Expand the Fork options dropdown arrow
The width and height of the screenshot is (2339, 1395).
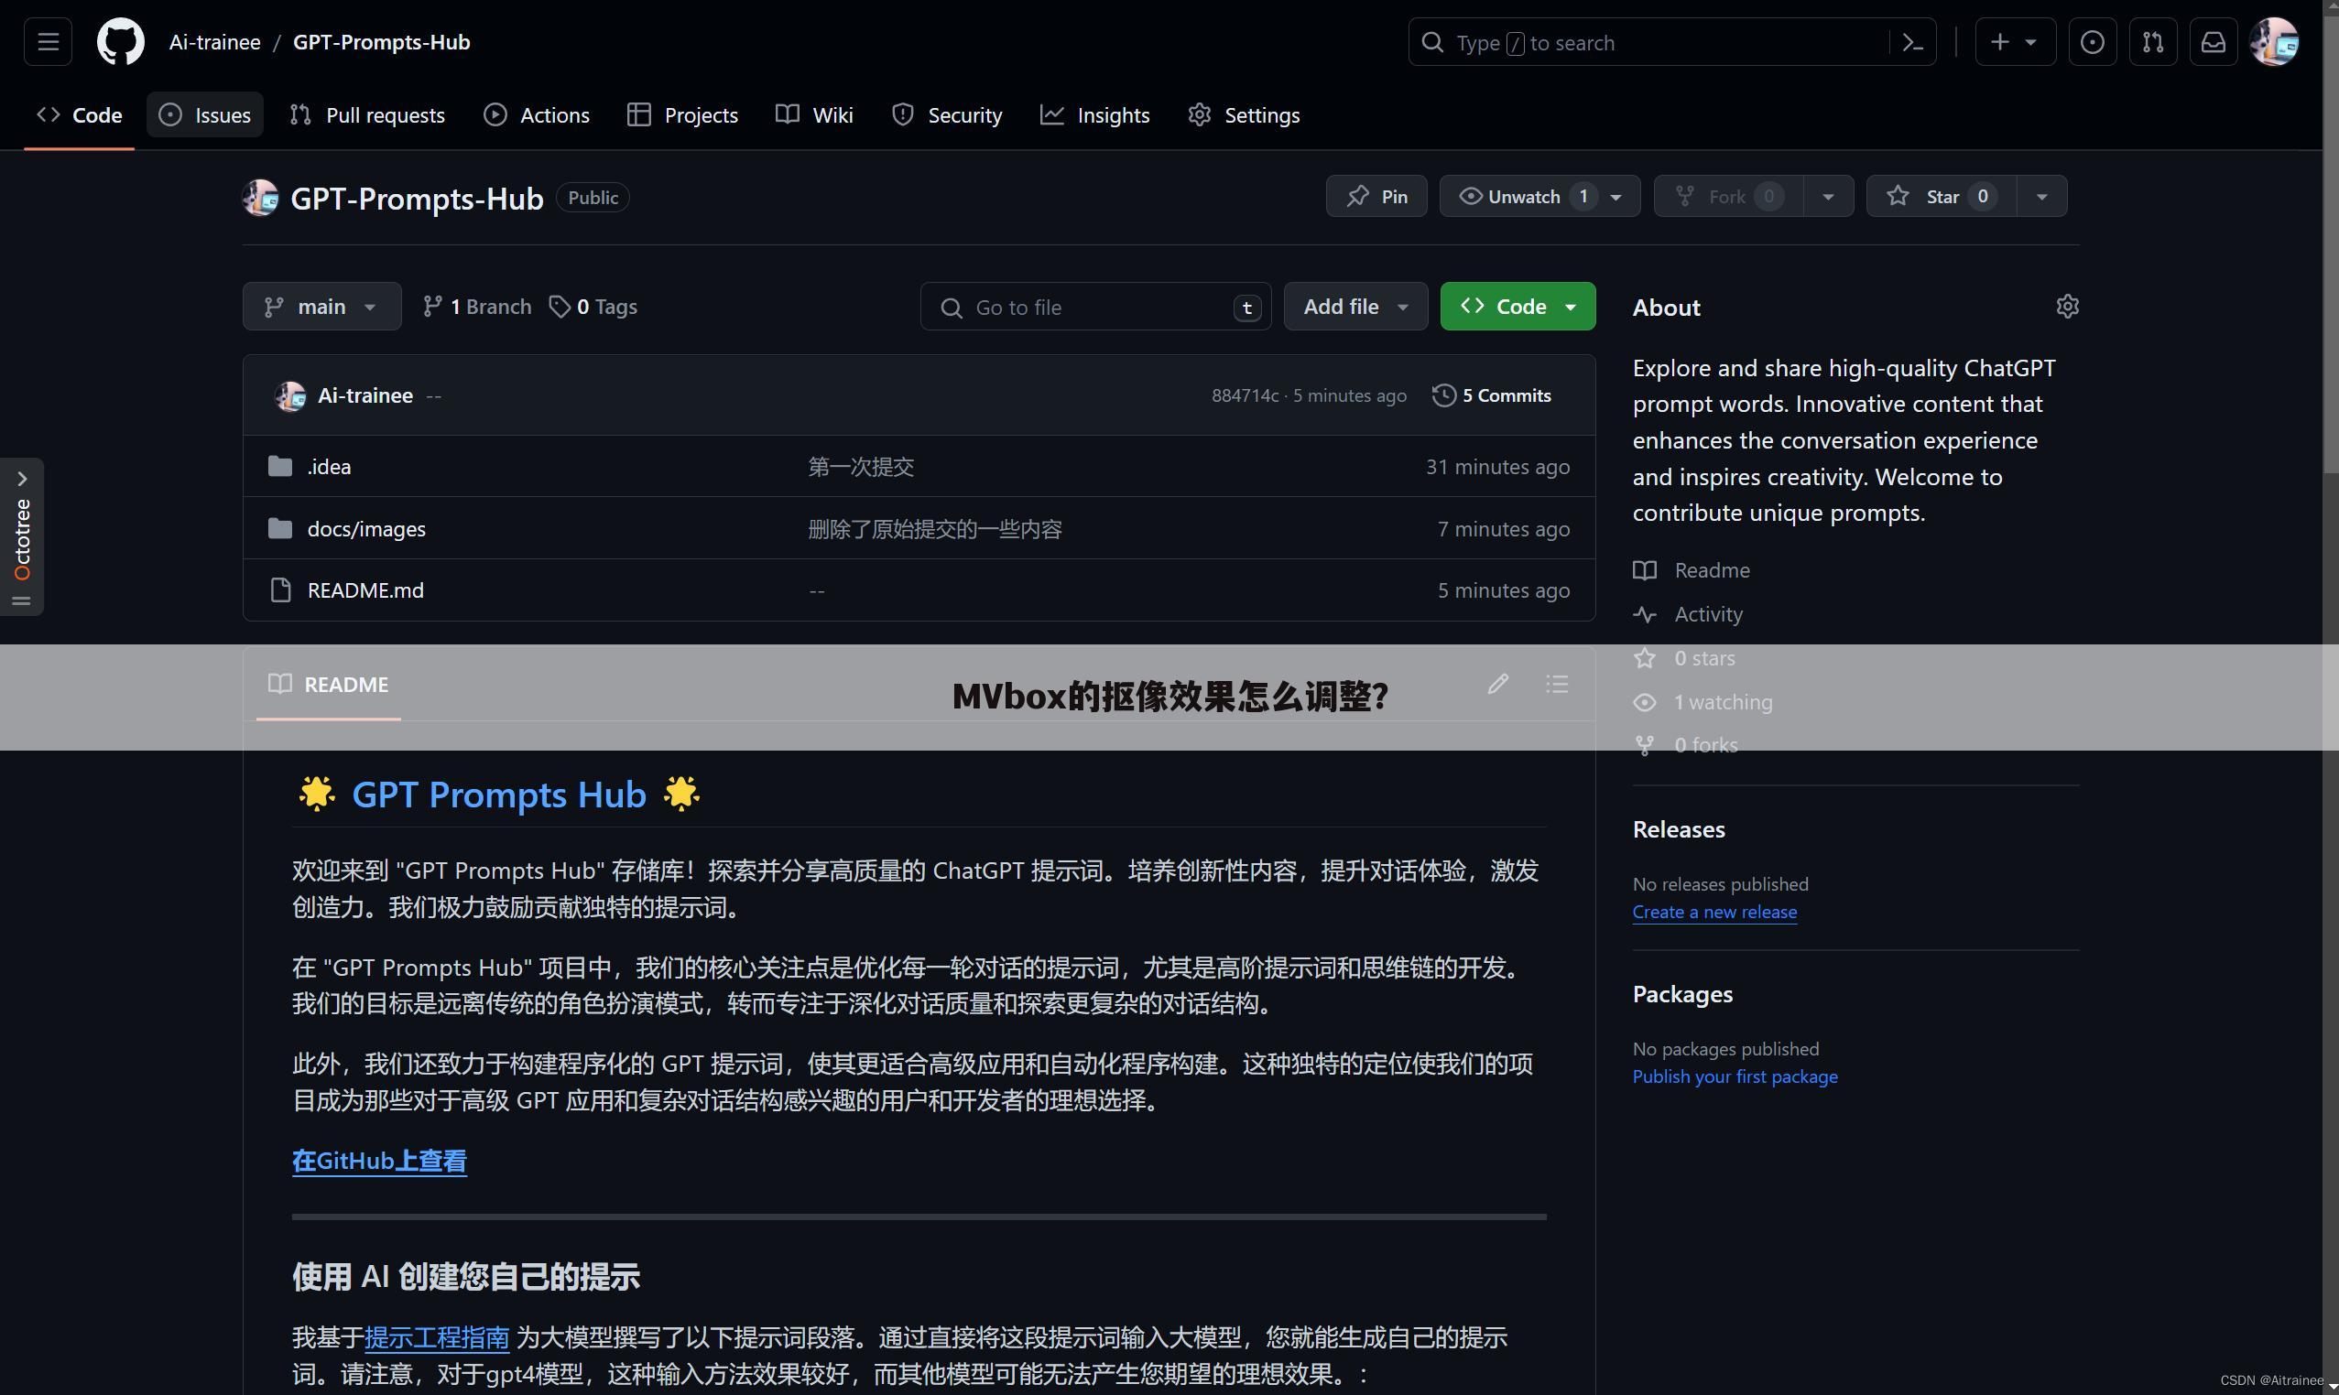(1828, 197)
